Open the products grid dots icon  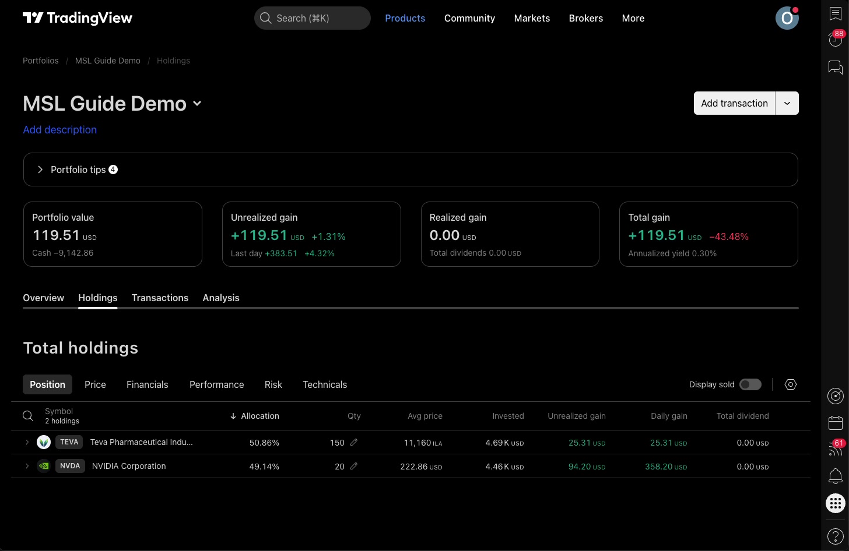click(836, 503)
